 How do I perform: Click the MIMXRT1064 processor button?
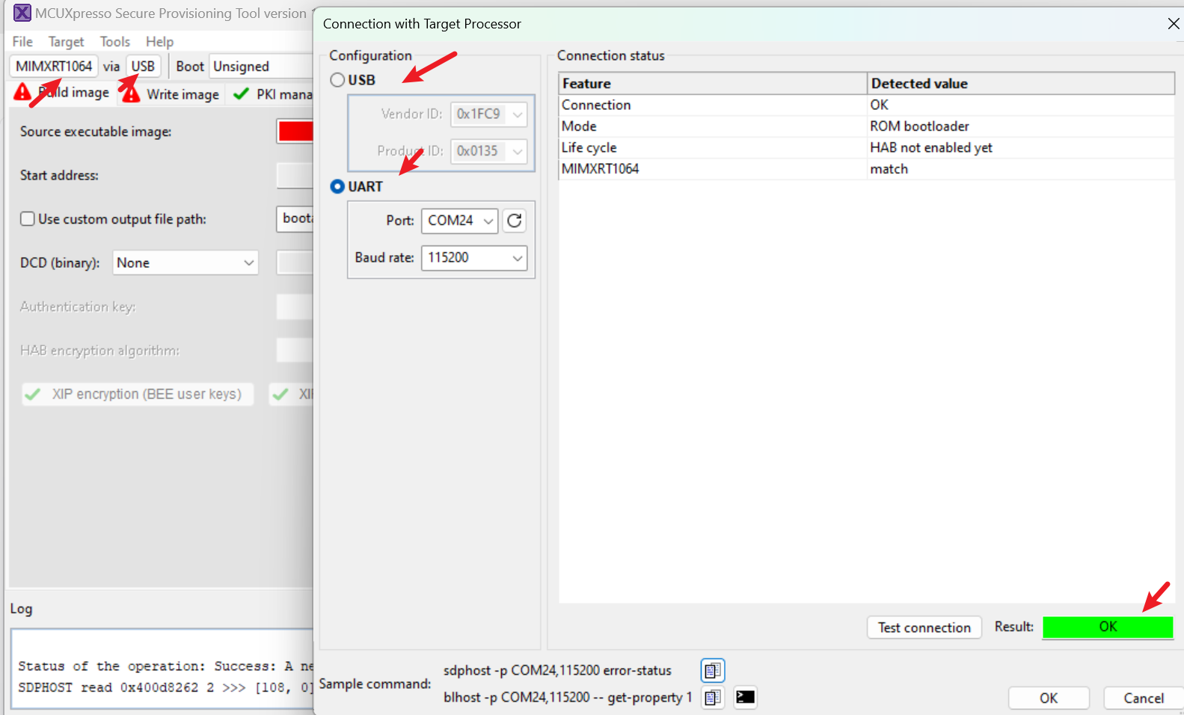(54, 66)
